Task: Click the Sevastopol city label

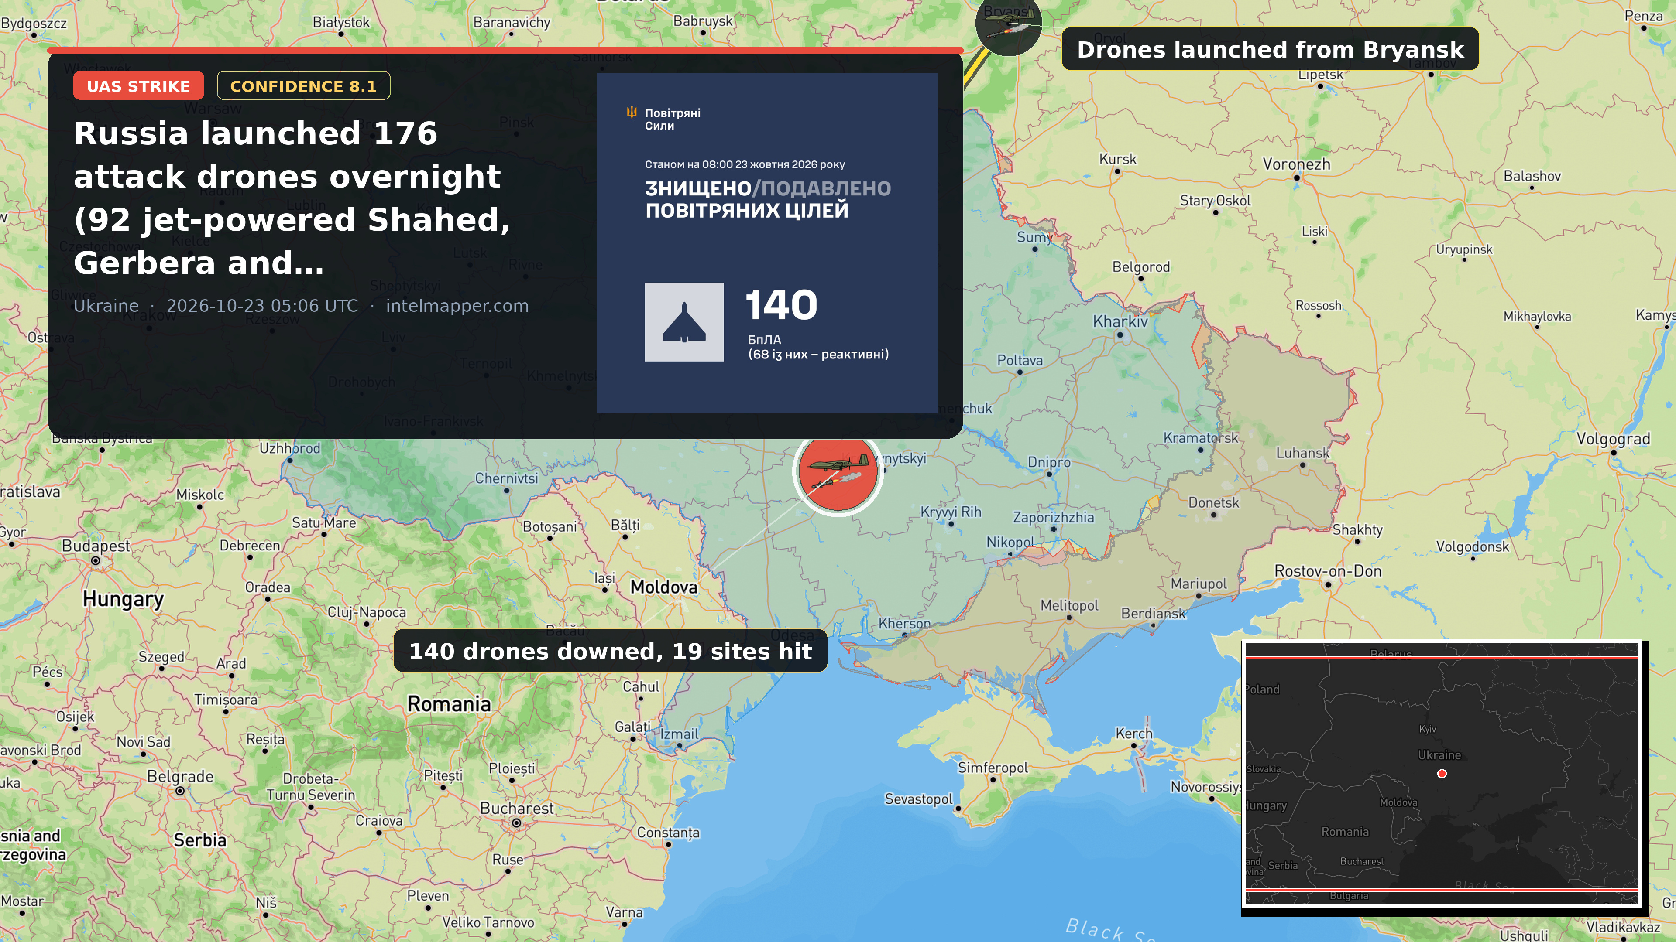Action: [918, 799]
